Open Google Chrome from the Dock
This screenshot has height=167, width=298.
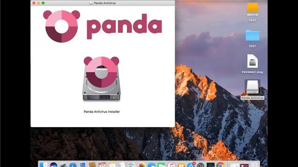click(x=220, y=165)
